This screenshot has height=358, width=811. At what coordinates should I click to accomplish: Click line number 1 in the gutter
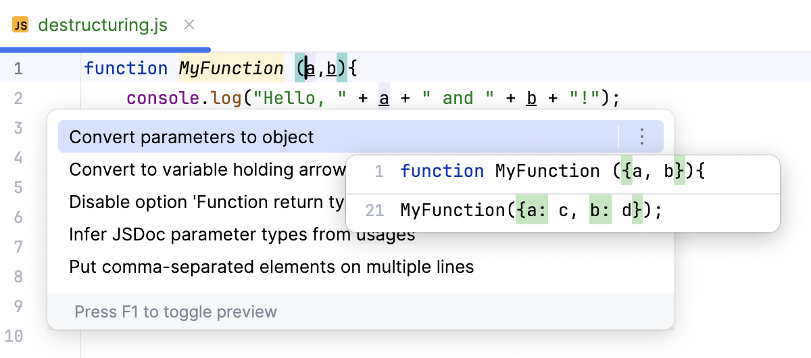[18, 68]
